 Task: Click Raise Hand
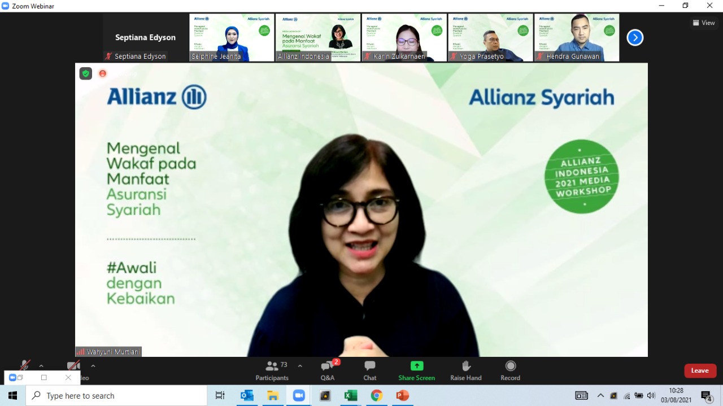tap(466, 370)
